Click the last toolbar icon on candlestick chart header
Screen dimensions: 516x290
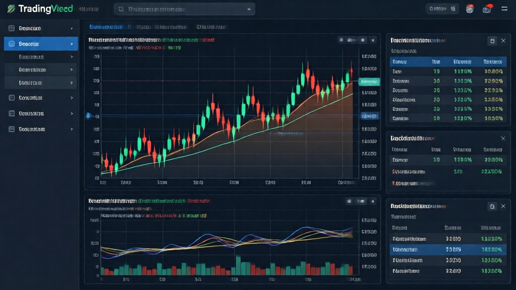pos(373,40)
